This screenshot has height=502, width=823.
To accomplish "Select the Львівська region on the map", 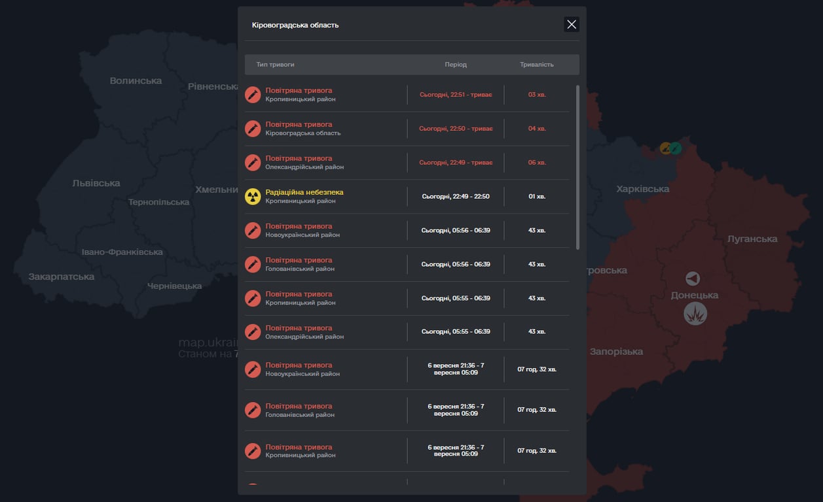I will click(96, 183).
